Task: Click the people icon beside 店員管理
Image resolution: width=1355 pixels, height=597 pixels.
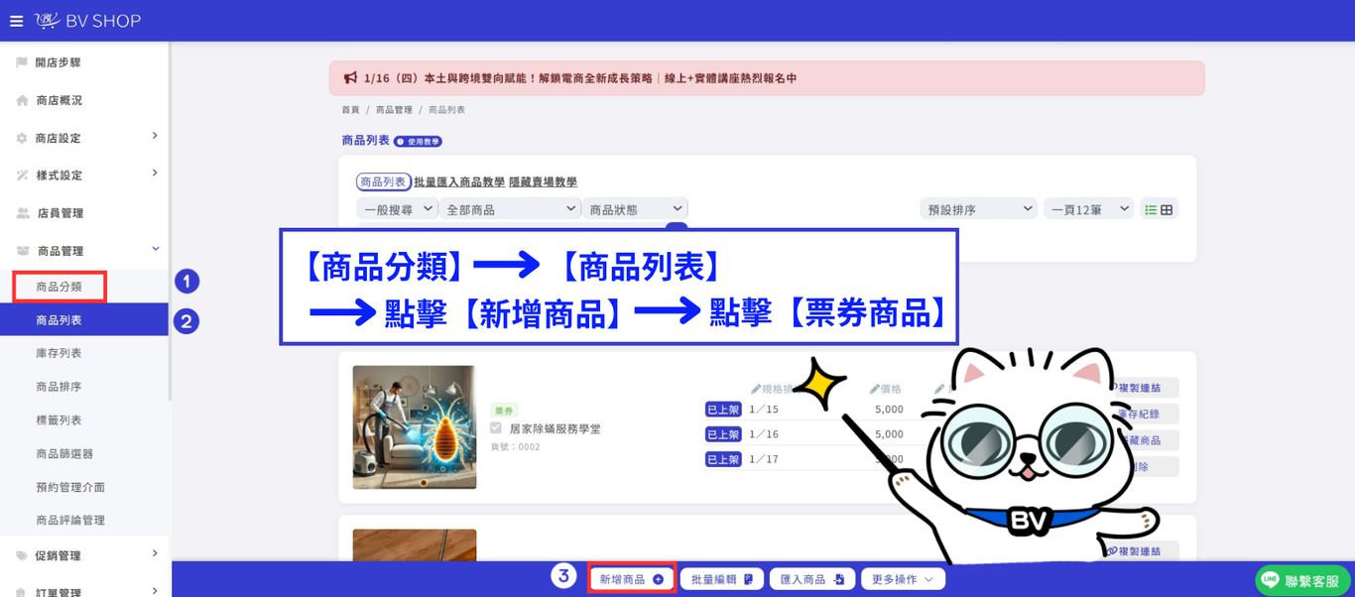Action: (23, 213)
